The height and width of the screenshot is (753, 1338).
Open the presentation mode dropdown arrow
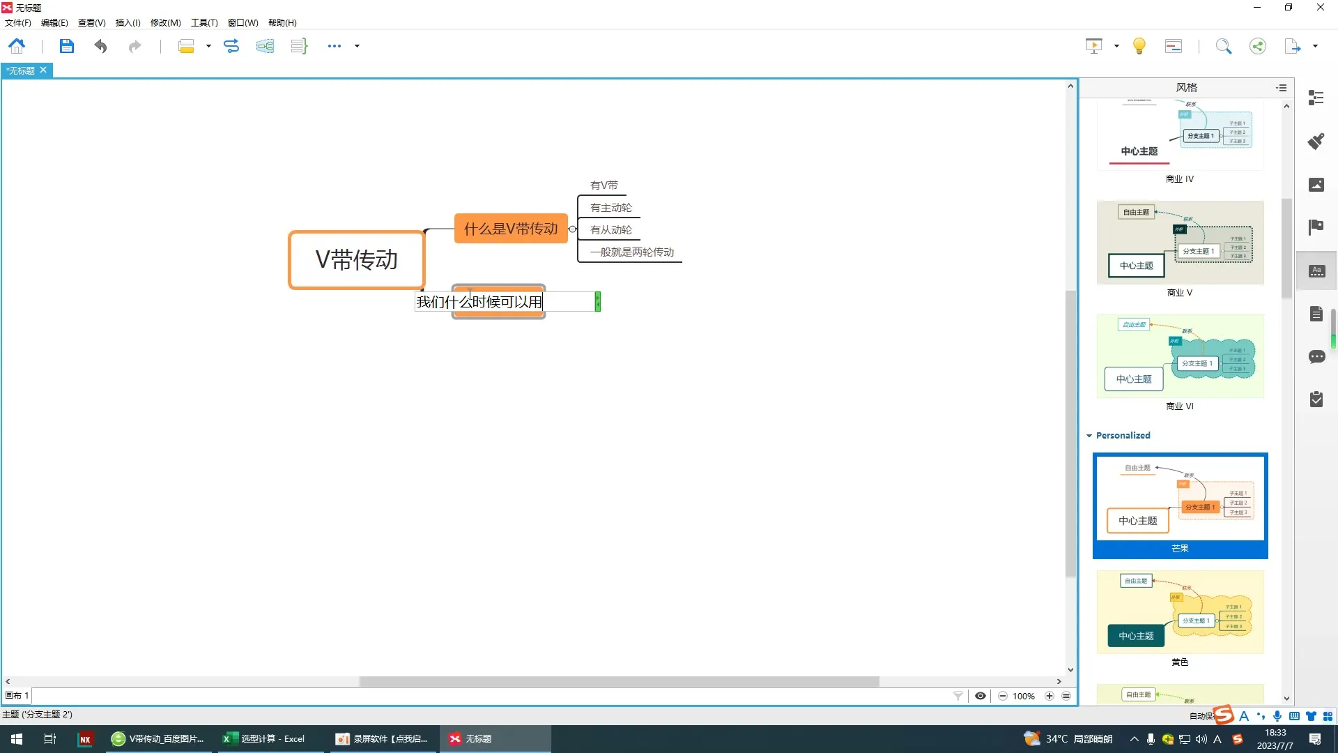1116,46
